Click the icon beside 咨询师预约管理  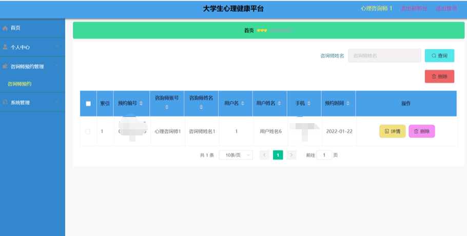(x=5, y=66)
